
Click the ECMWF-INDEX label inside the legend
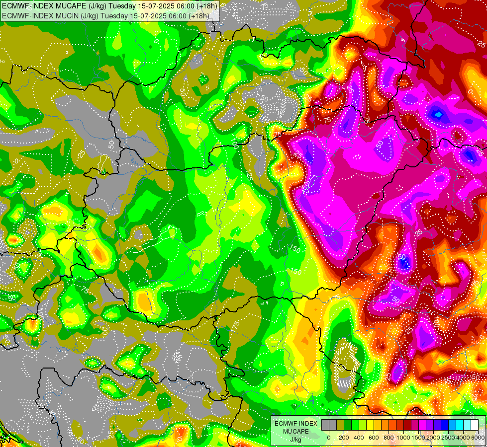pos(296,424)
